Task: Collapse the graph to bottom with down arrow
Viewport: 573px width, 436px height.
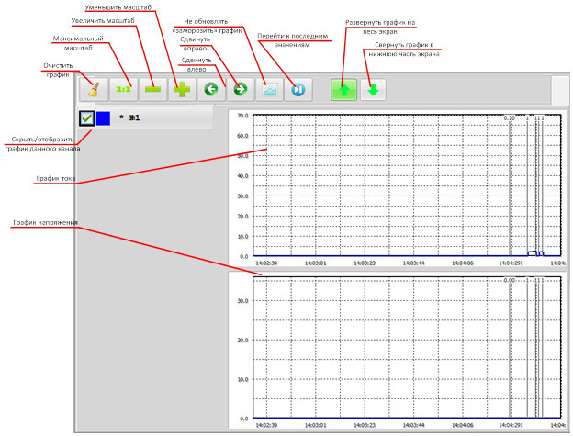Action: (373, 89)
